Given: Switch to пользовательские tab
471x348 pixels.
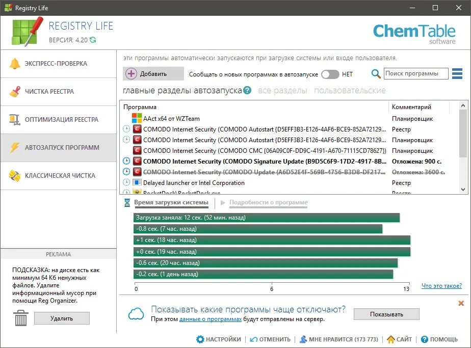Looking at the screenshot, I should (x=350, y=90).
